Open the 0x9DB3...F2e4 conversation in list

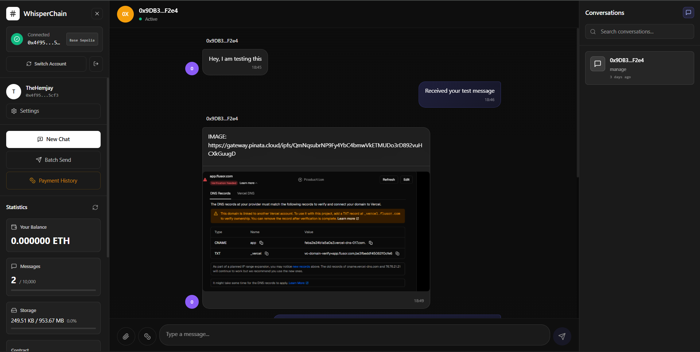pos(639,68)
